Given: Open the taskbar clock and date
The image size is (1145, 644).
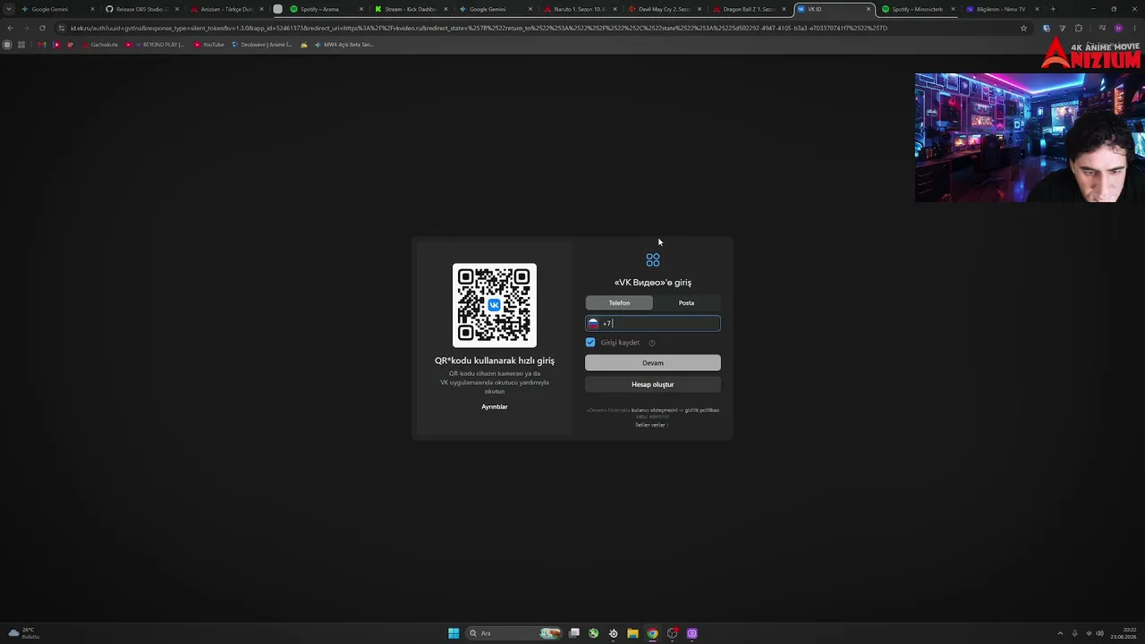Looking at the screenshot, I should (1123, 633).
